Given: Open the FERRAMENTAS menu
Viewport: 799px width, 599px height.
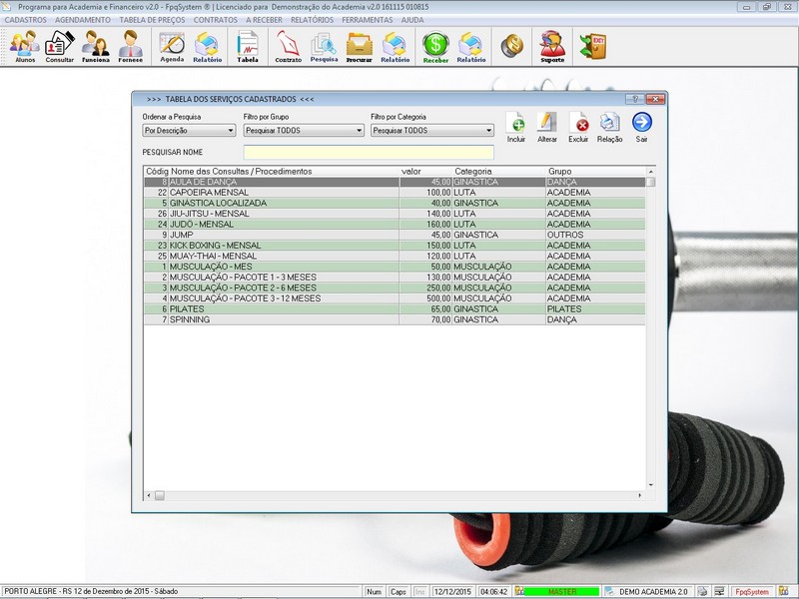Looking at the screenshot, I should tap(367, 19).
